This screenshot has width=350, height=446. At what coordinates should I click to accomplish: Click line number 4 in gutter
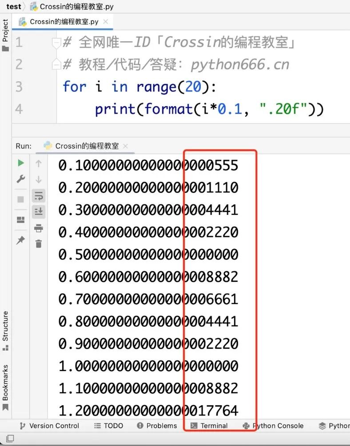point(19,109)
